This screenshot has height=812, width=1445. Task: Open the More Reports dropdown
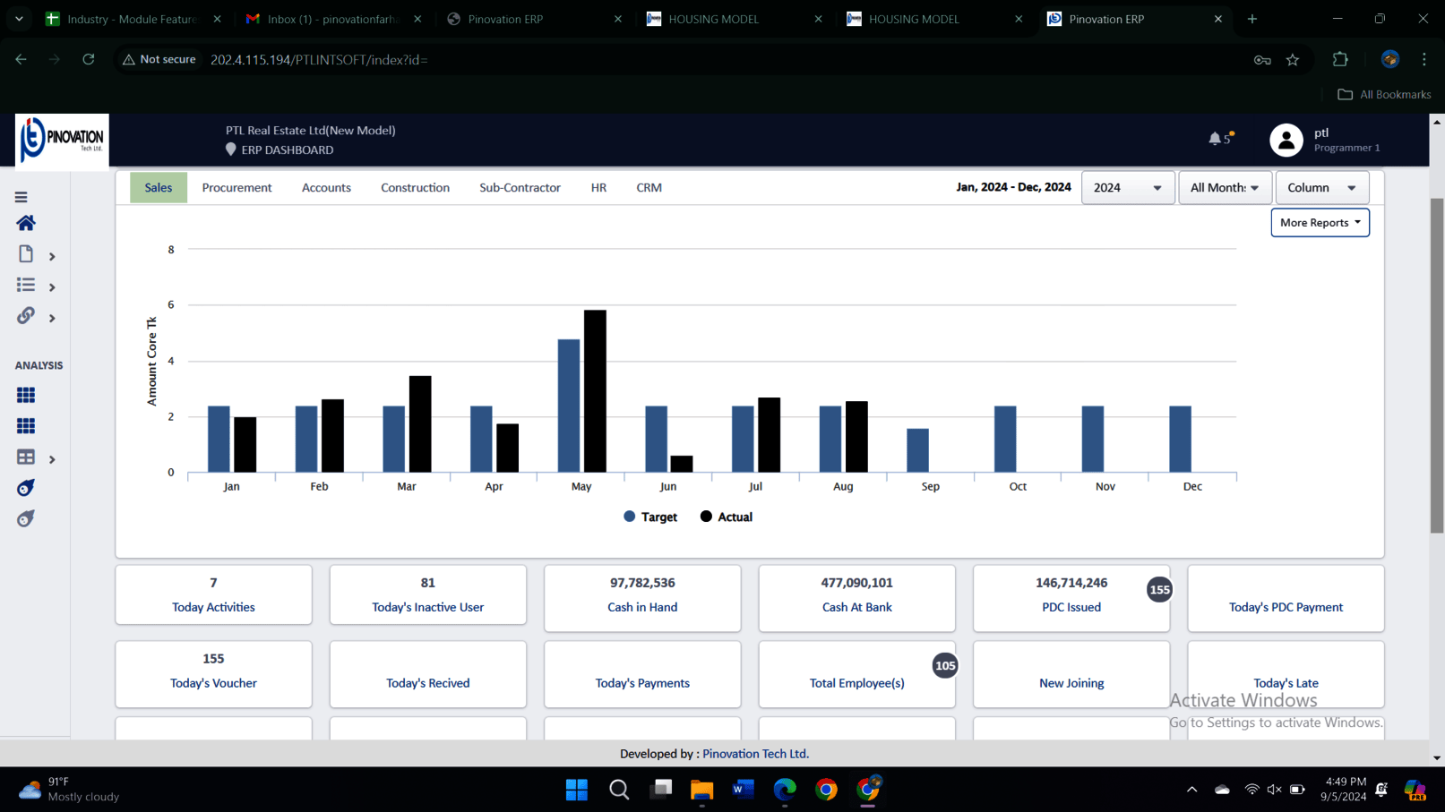point(1320,223)
